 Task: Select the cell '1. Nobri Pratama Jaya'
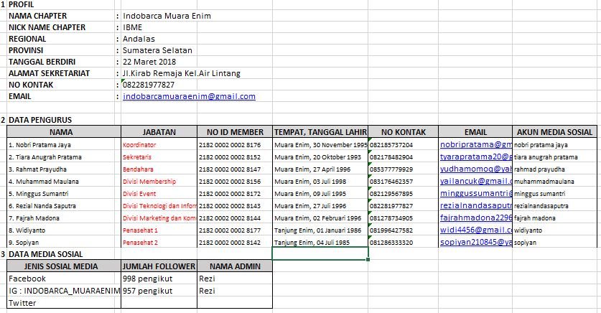point(64,145)
